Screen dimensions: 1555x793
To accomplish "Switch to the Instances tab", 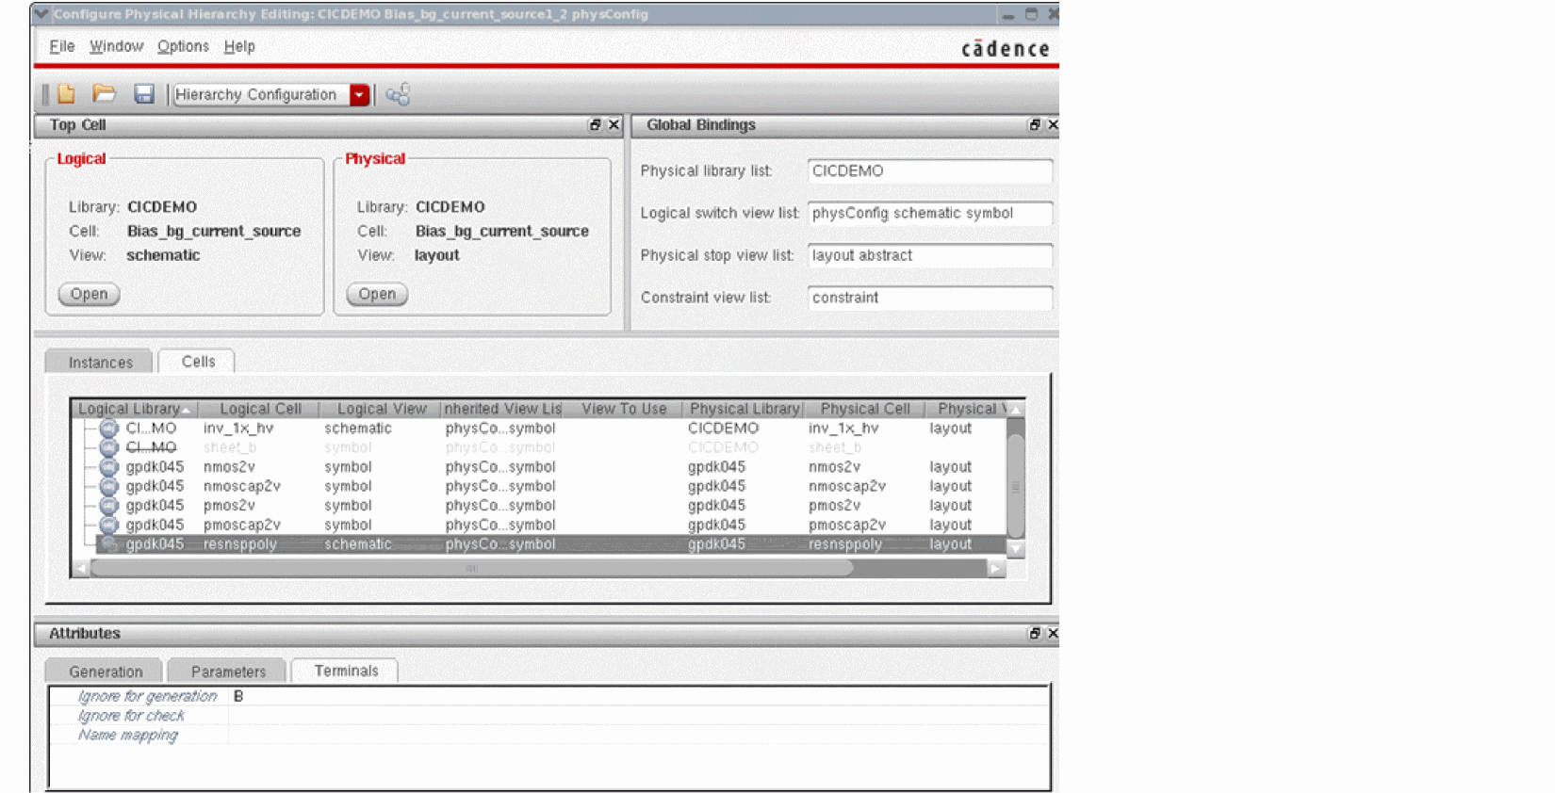I will click(x=100, y=363).
